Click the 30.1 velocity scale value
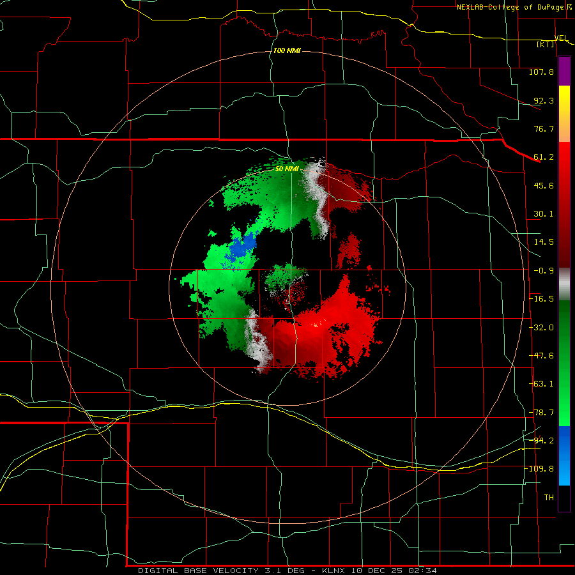Screen dimensions: 575x575 544,214
